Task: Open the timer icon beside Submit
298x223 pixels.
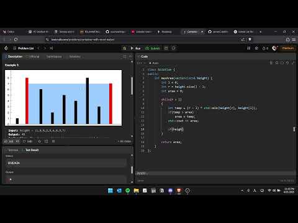Action: tap(166, 48)
